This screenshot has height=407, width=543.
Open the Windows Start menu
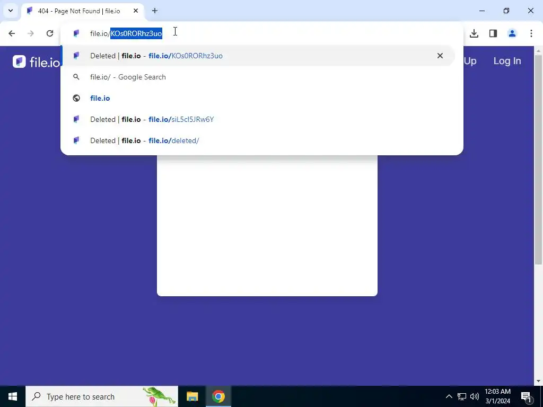click(x=13, y=396)
